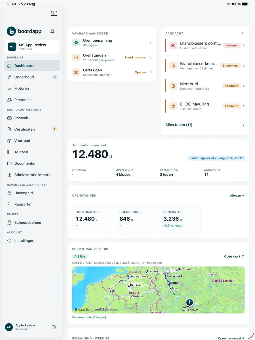Open Dashboard in sidebar
This screenshot has width=255, height=340.
tap(32, 65)
